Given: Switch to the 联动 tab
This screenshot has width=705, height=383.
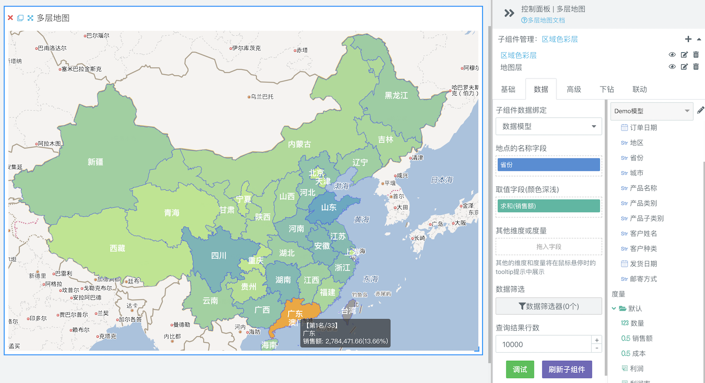Looking at the screenshot, I should (x=639, y=89).
